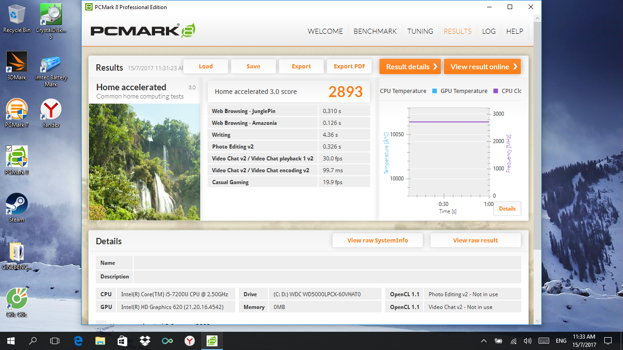Screen dimensions: 623x350
Task: Open Yandex browser from the taskbar
Action: coord(189,341)
